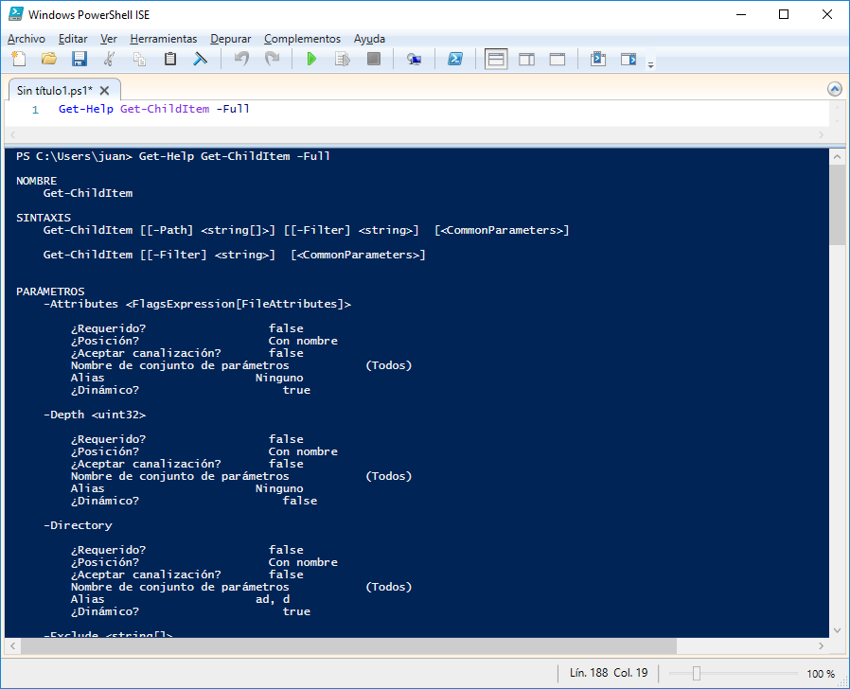Viewport: 850px width, 689px height.
Task: Maximize the PowerShell ISE window
Action: pos(784,14)
